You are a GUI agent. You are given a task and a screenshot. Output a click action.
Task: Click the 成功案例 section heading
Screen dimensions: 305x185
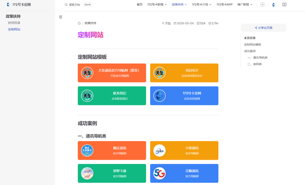pyautogui.click(x=87, y=123)
